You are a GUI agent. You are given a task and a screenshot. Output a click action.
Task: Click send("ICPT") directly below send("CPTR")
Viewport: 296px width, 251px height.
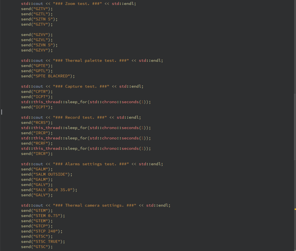37,97
